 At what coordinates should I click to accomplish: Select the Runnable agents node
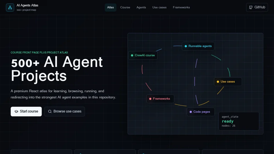[x=198, y=46]
